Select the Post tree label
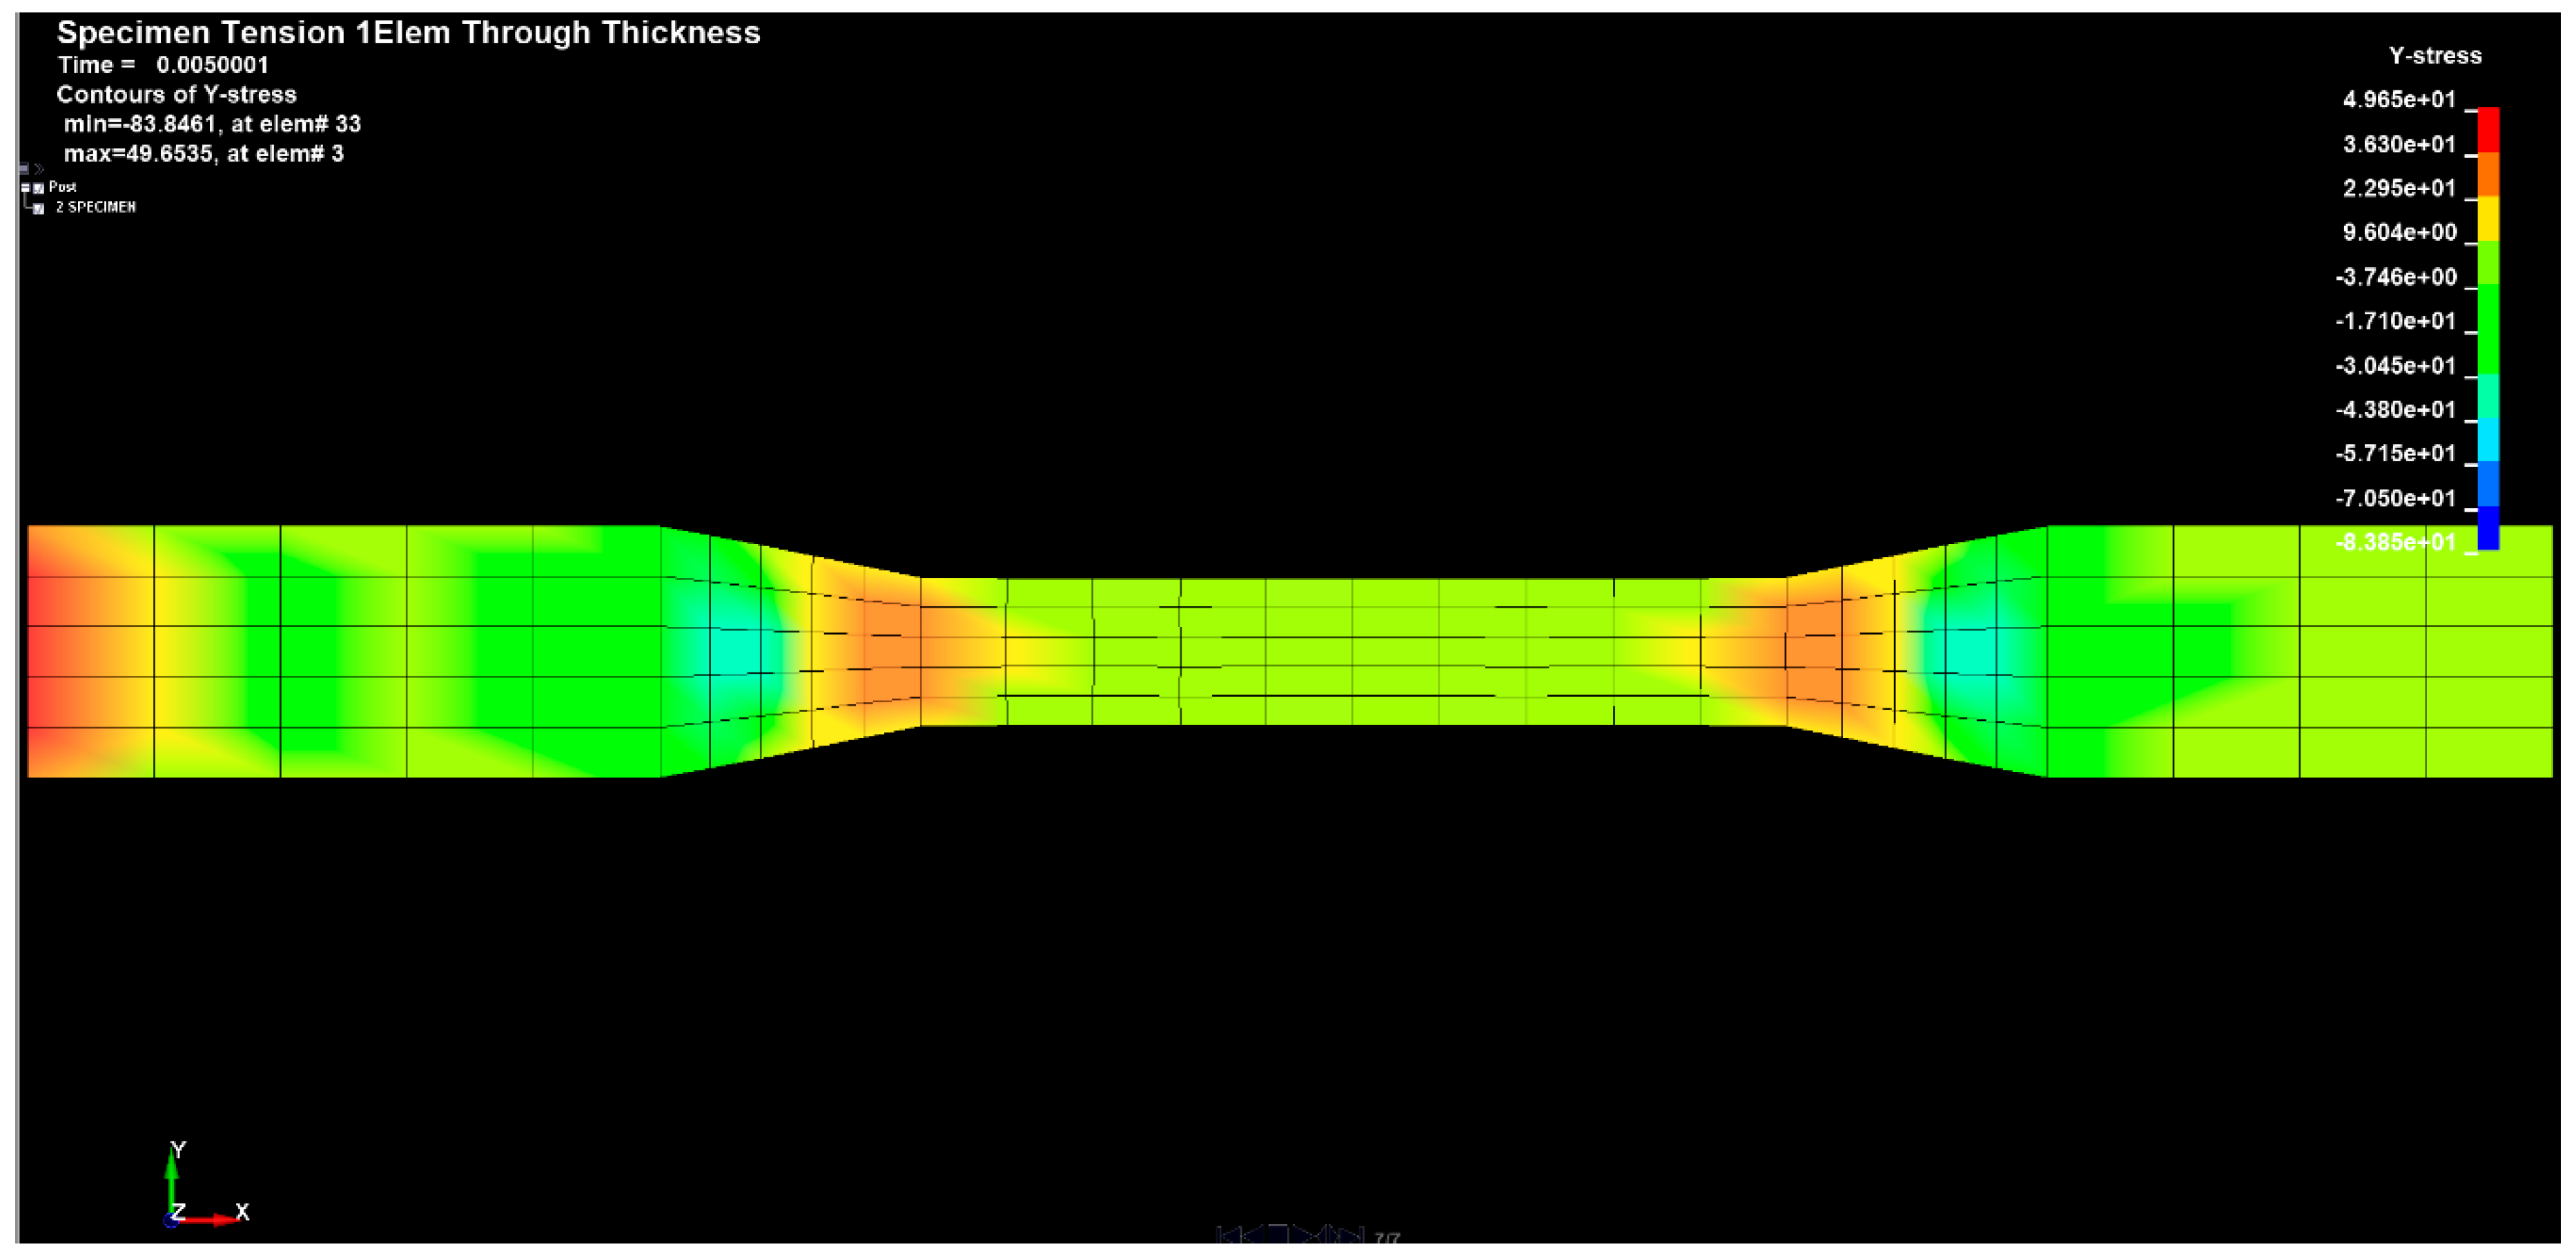The image size is (2576, 1258). point(63,187)
